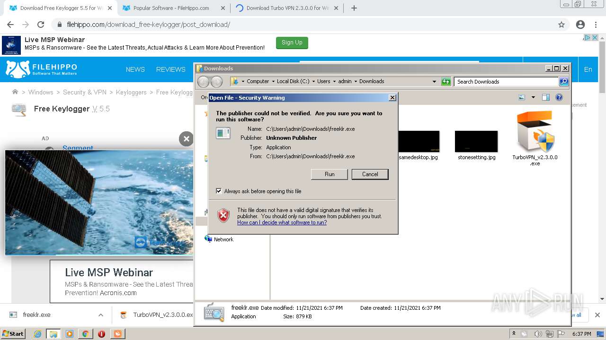Image resolution: width=606 pixels, height=340 pixels.
Task: Show hidden system tray icons
Action: [514, 334]
